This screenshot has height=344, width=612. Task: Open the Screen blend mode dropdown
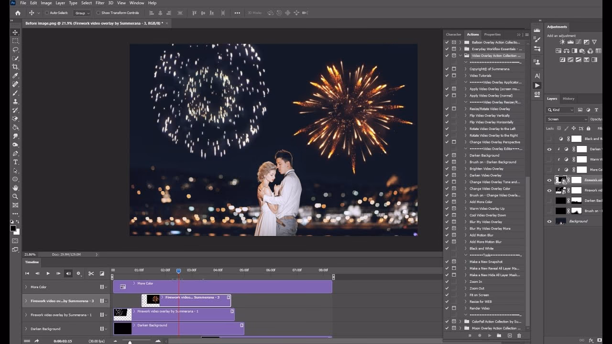point(567,119)
